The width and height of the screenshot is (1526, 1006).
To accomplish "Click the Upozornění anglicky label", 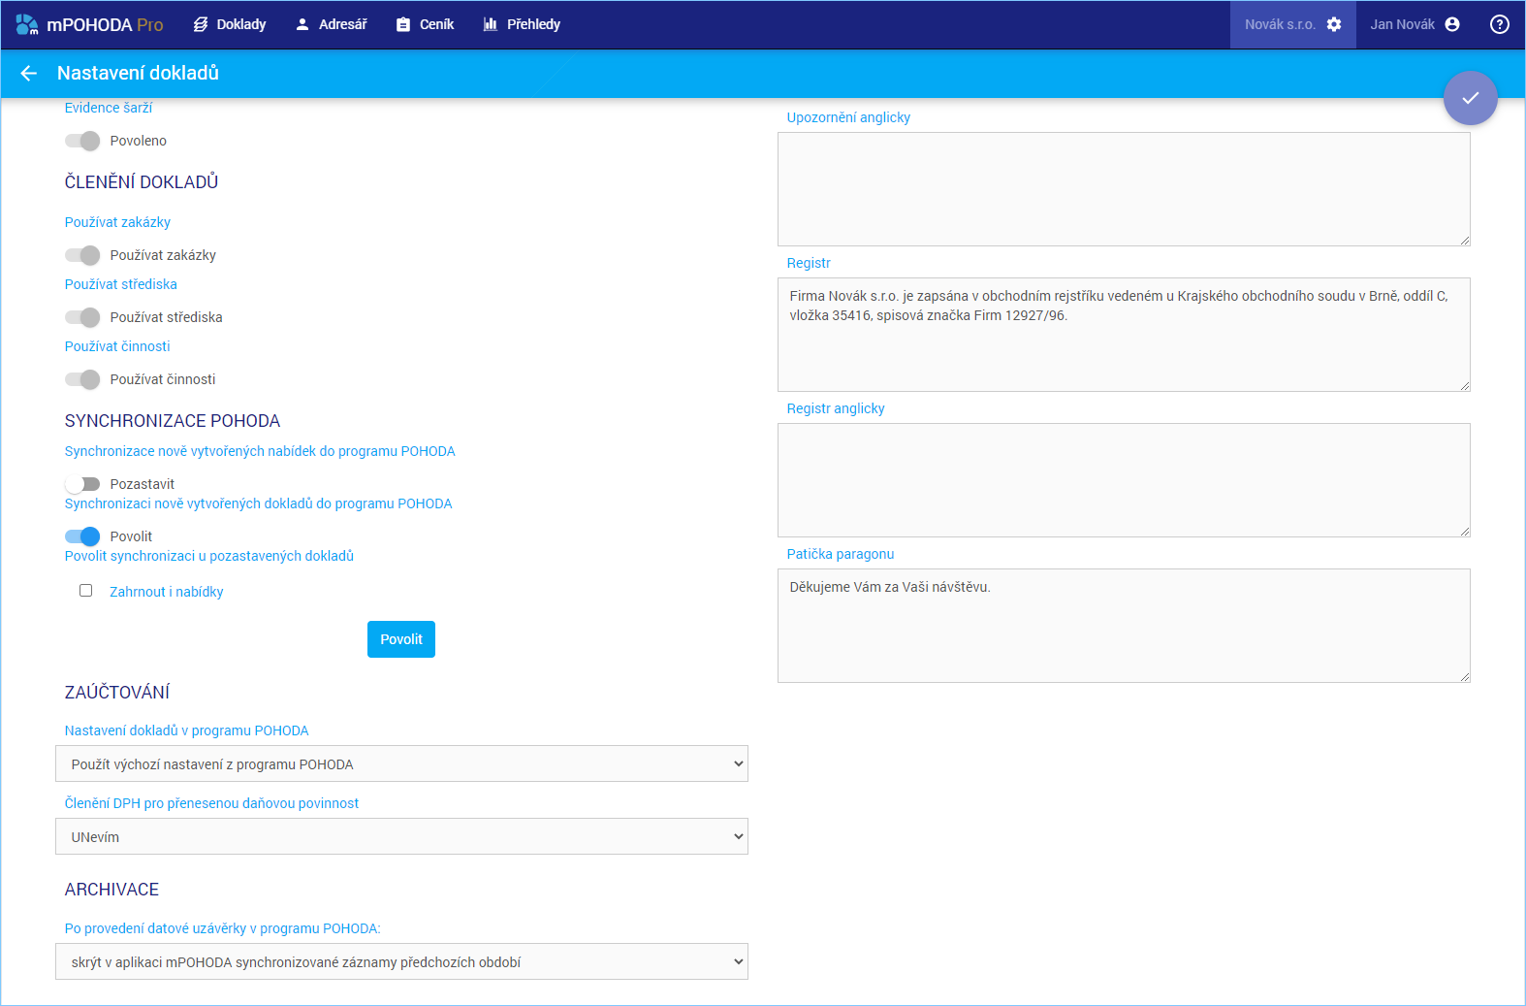I will pos(848,117).
